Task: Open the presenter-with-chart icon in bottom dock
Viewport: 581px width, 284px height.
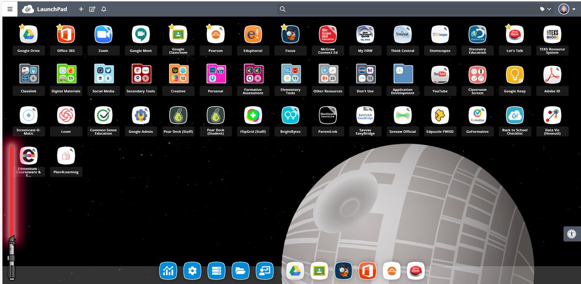Action: pos(264,270)
